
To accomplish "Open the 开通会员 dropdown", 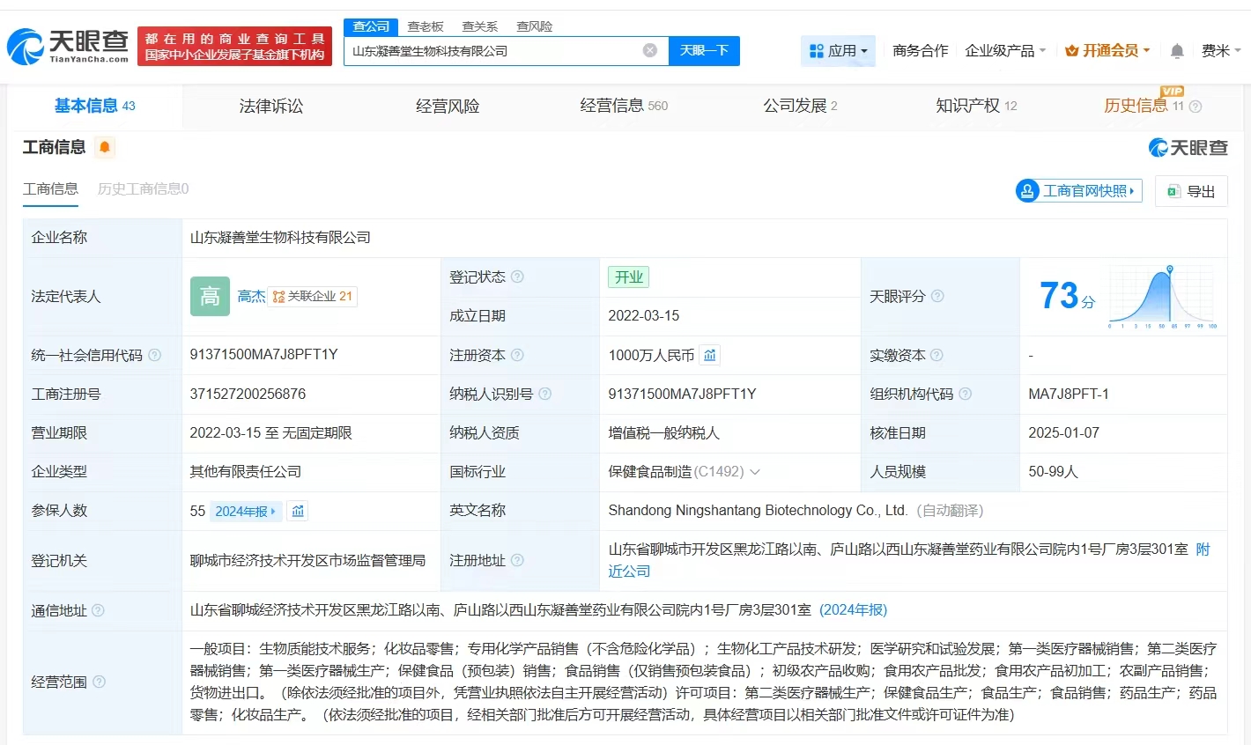I will pyautogui.click(x=1107, y=51).
